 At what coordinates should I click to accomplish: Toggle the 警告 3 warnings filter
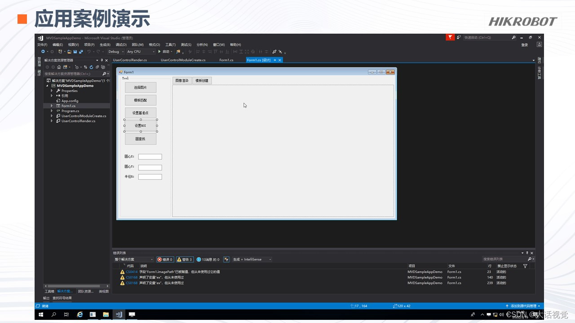click(185, 259)
